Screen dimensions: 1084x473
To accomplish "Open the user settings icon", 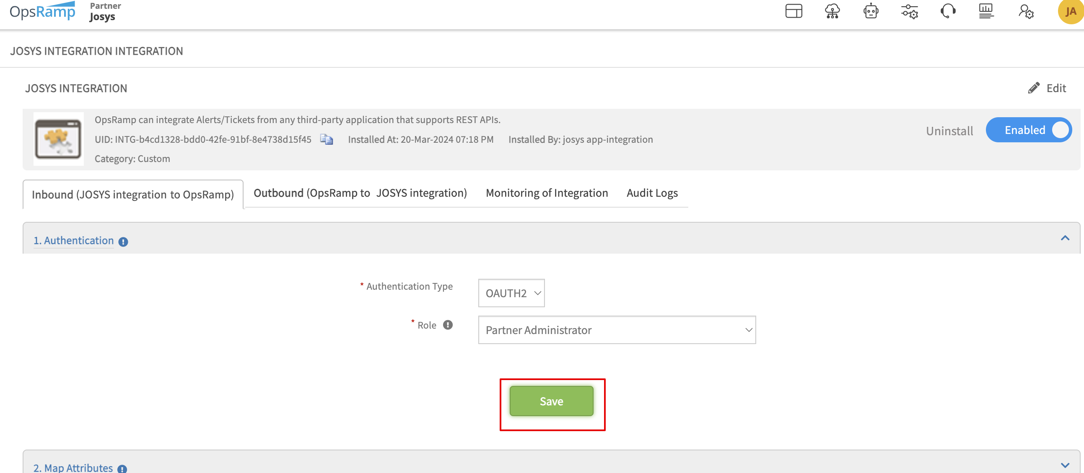I will click(x=1026, y=11).
